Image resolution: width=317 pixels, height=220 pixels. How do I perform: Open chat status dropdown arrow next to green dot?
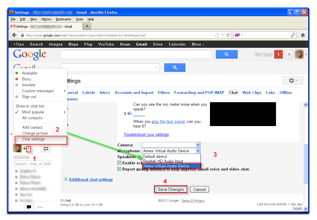point(29,149)
